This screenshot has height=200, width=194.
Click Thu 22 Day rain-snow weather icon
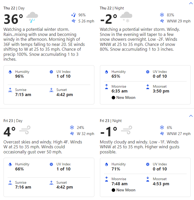[32, 17]
